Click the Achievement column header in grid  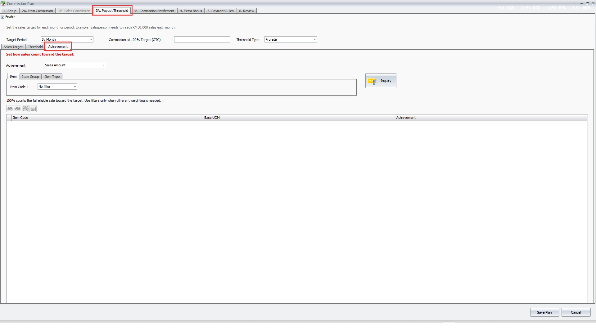coord(491,118)
